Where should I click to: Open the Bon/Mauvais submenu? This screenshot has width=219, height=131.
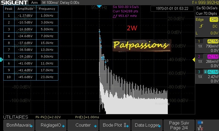18,125
